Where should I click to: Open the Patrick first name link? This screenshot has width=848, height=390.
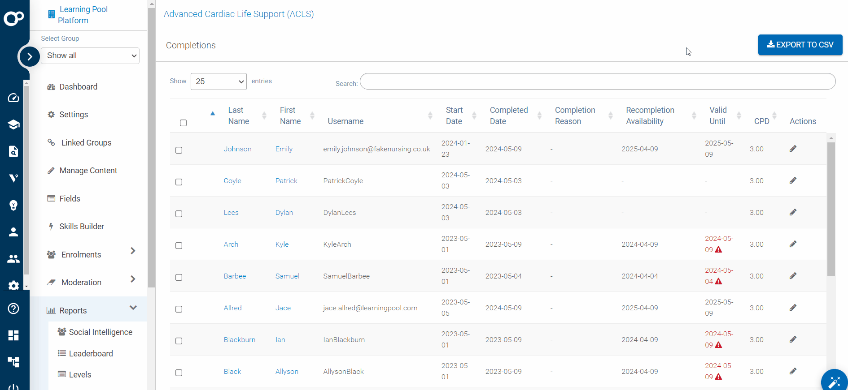(286, 181)
